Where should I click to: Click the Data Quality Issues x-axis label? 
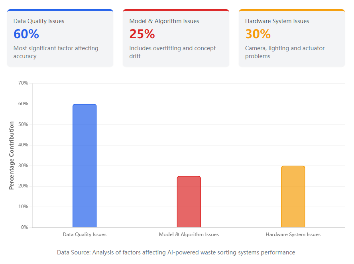pos(85,234)
